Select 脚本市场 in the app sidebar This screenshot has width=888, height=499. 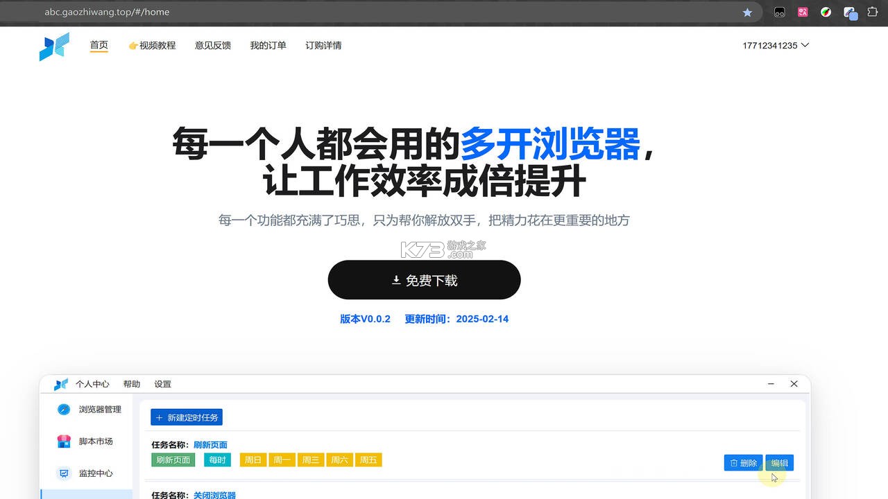pos(96,441)
